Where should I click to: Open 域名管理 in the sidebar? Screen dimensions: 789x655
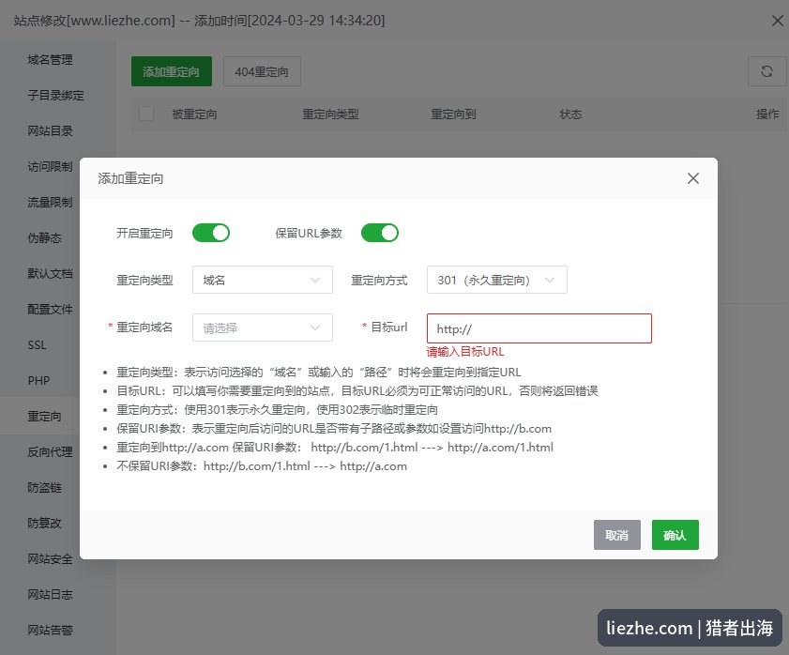coord(50,60)
